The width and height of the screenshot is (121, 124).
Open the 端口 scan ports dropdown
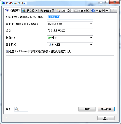(x=91, y=31)
